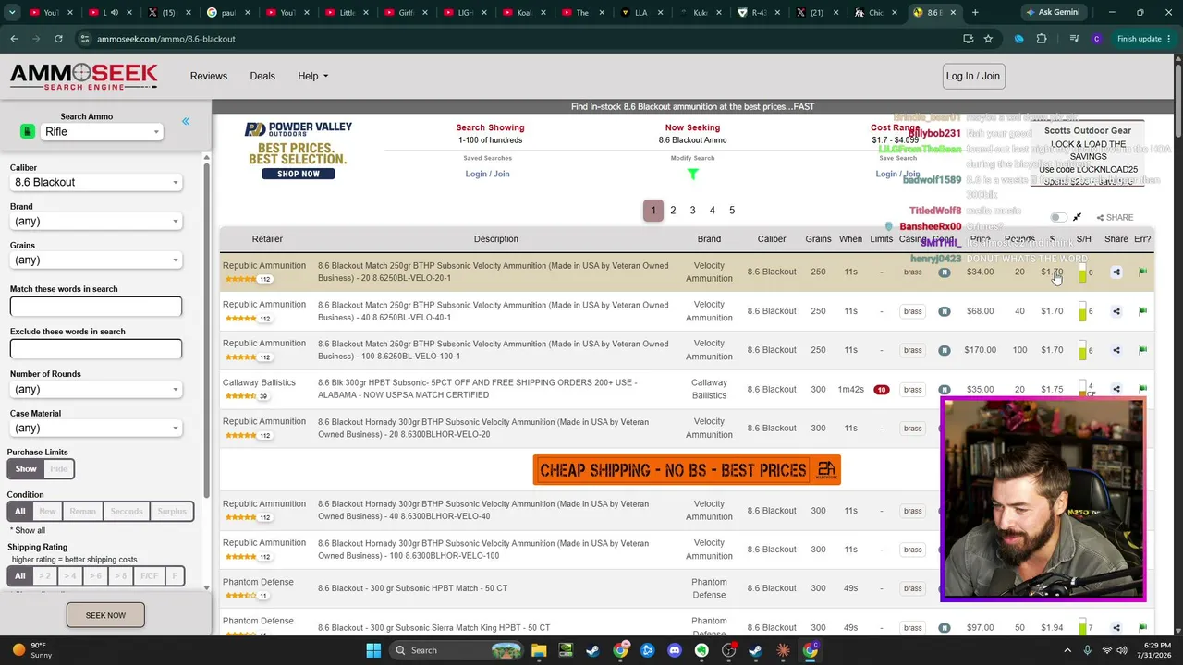Open the Number of Rounds dropdown

96,389
